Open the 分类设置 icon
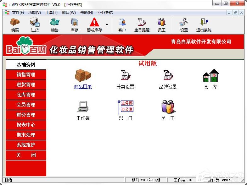This screenshot has width=247, height=185. coord(126,75)
